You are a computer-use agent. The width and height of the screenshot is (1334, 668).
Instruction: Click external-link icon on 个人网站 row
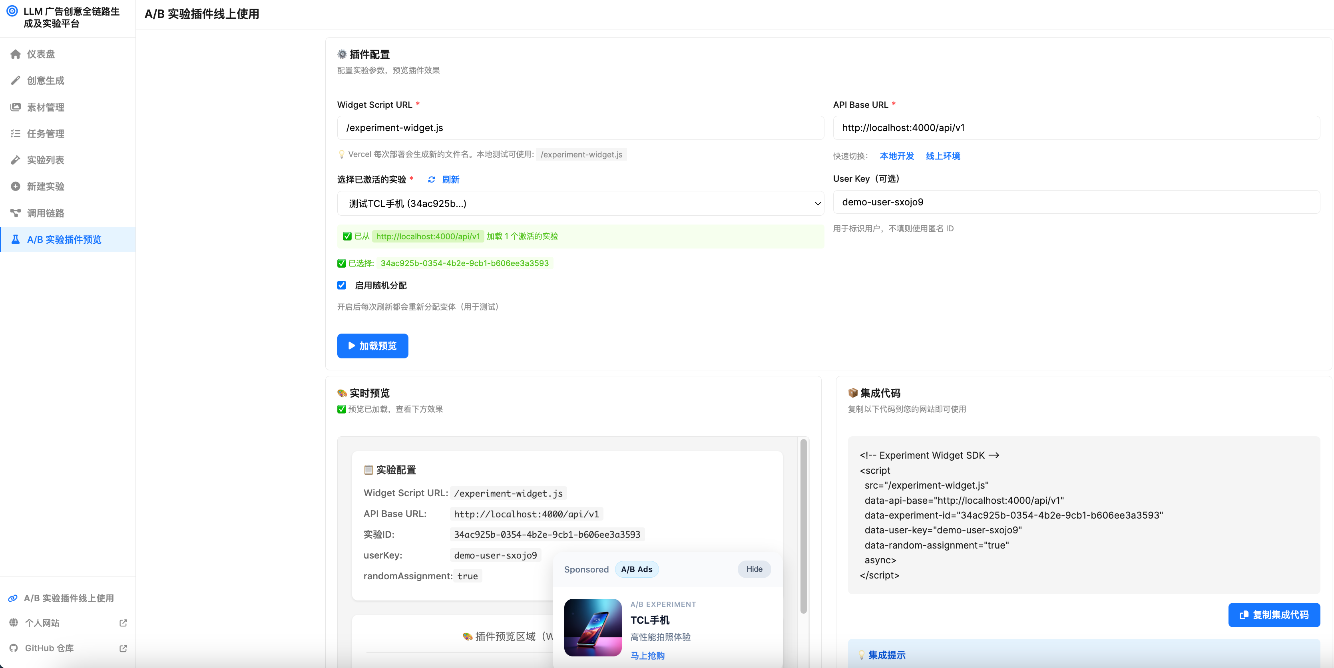(123, 623)
